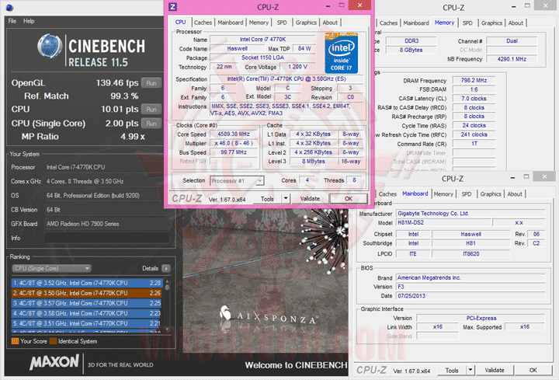559x380 pixels.
Task: Switch to Memory tab in front CPU-Z
Action: point(259,23)
